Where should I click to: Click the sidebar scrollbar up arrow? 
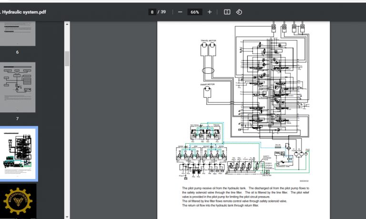click(67, 23)
